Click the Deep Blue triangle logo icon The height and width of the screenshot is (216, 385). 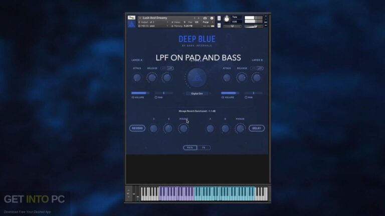click(132, 24)
